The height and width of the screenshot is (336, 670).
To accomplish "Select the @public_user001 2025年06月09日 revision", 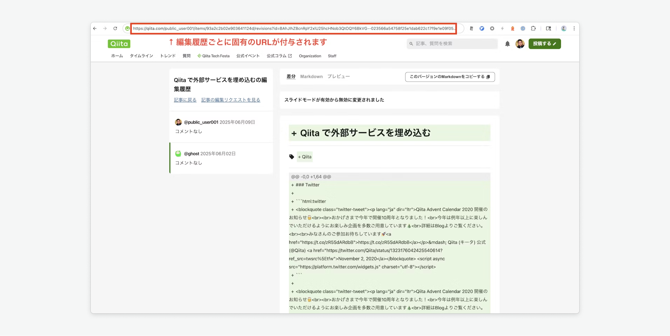I will (x=221, y=127).
